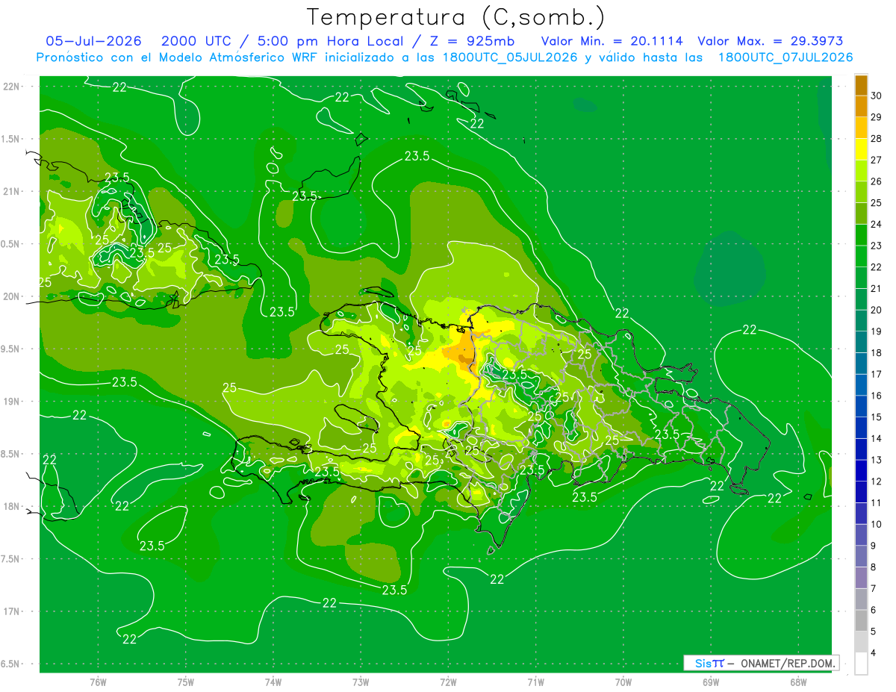
Task: Click the legend value '19'
Action: point(877,331)
